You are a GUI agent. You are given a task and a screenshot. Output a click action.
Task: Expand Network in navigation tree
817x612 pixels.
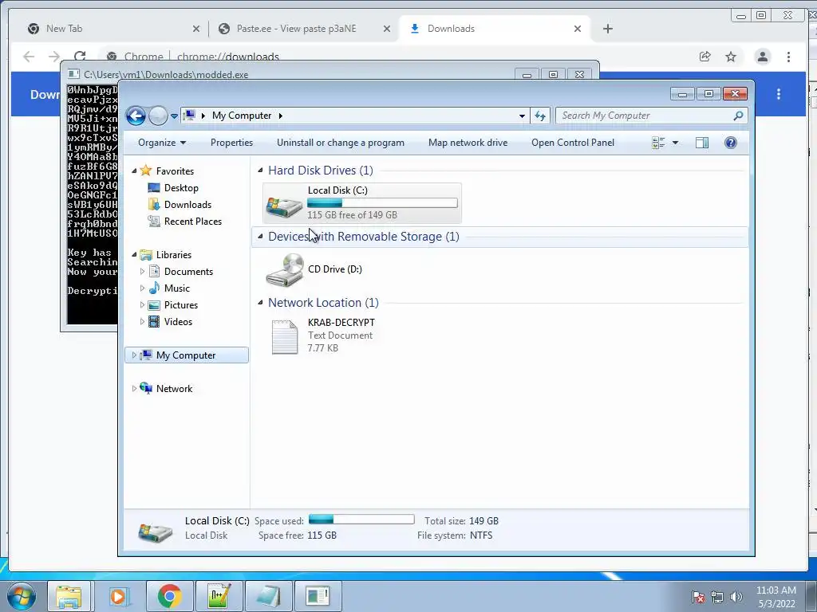(x=134, y=388)
